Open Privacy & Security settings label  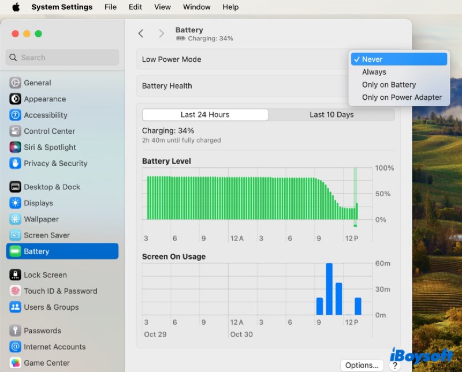(55, 163)
